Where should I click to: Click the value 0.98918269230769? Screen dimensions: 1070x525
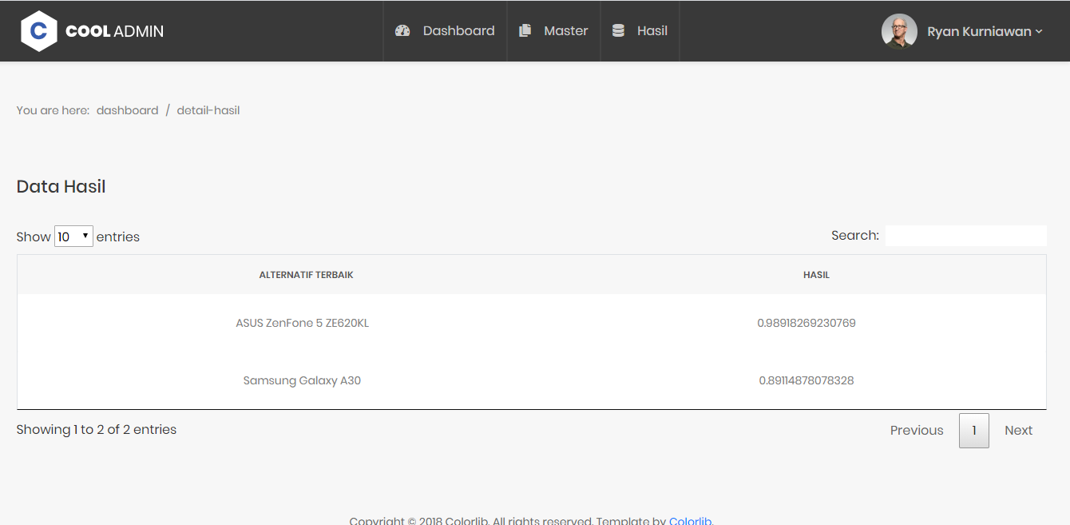click(806, 323)
